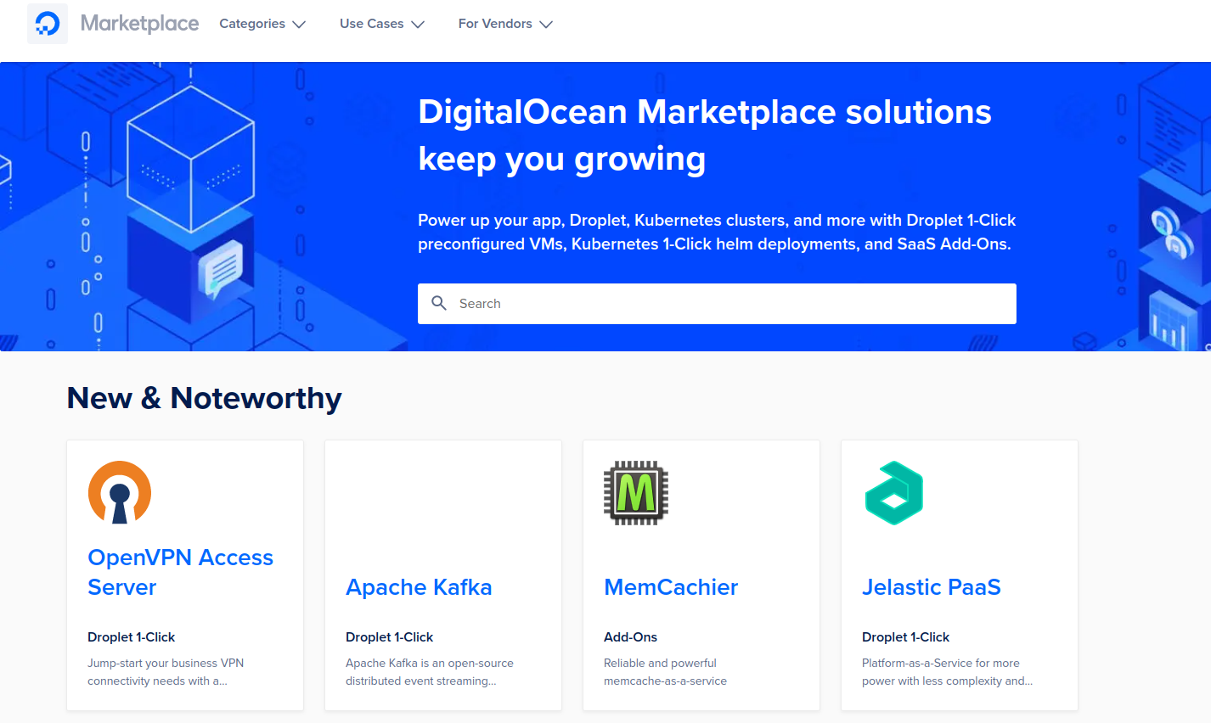Open the Marketplace home link

[x=139, y=24]
